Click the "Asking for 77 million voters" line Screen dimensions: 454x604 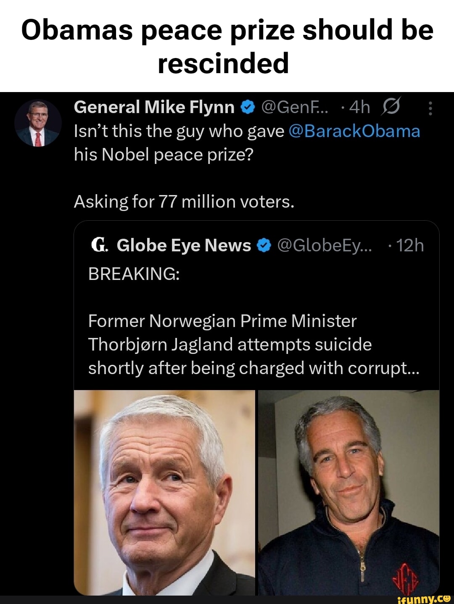point(184,202)
